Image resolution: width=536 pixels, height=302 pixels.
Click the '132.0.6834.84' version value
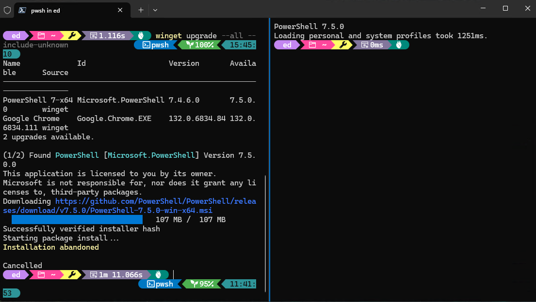coord(197,119)
